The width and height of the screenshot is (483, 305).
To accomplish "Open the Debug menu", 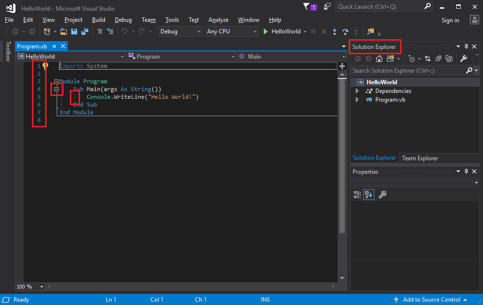I will [123, 20].
